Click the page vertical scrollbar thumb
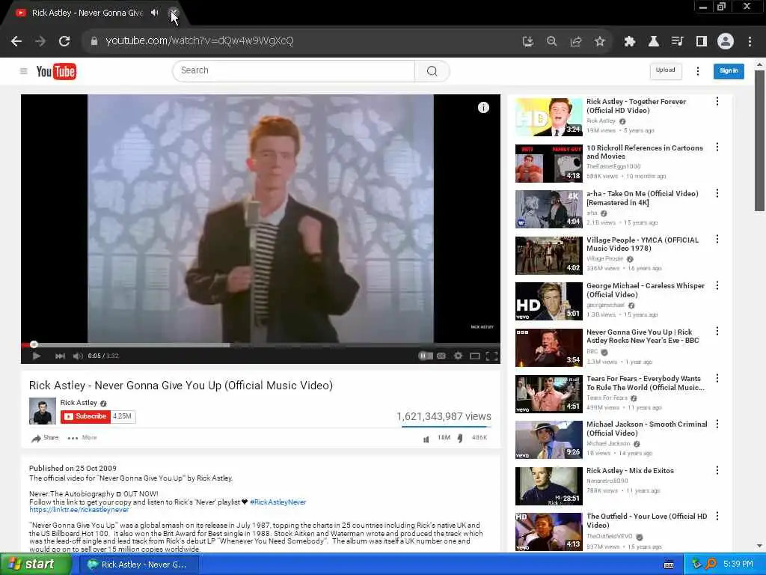The width and height of the screenshot is (766, 575). pyautogui.click(x=759, y=141)
